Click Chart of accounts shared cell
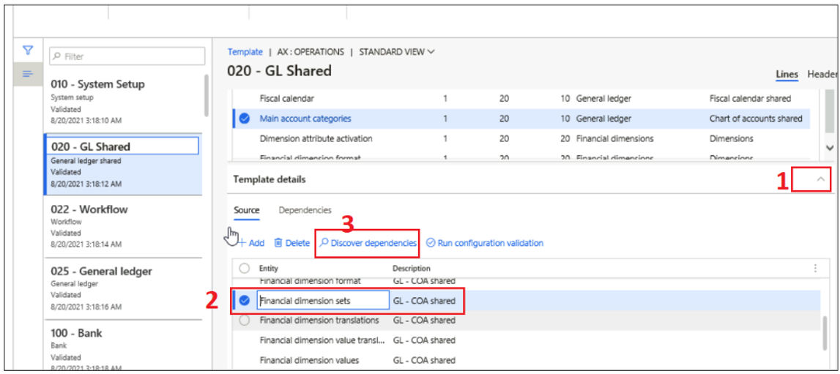Screen dimensions: 840x374 pos(755,119)
